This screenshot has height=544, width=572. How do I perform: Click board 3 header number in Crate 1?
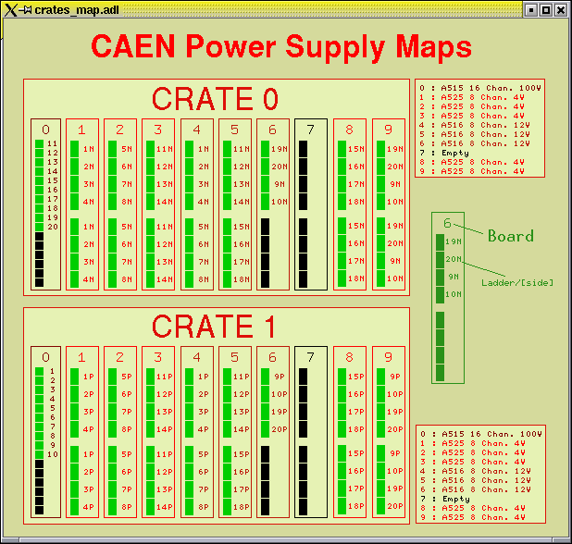click(x=157, y=357)
